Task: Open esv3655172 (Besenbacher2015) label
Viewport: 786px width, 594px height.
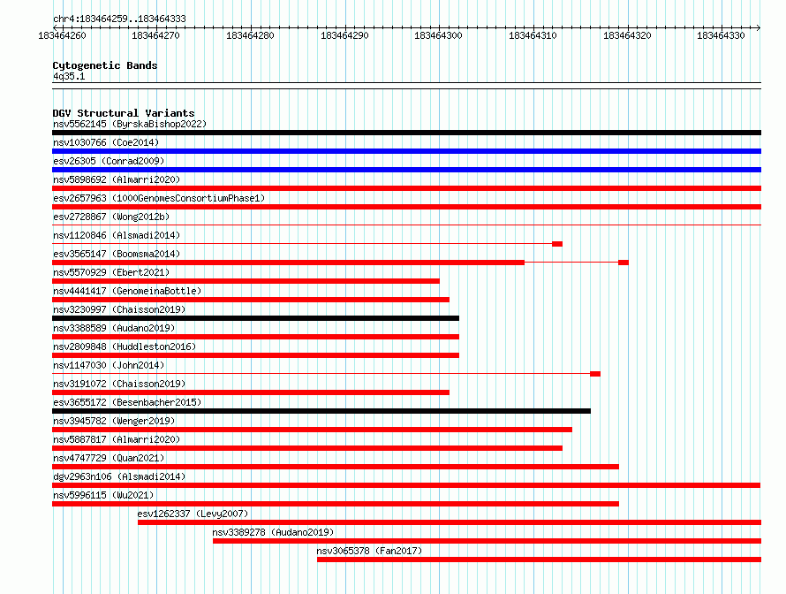Action: pyautogui.click(x=127, y=402)
